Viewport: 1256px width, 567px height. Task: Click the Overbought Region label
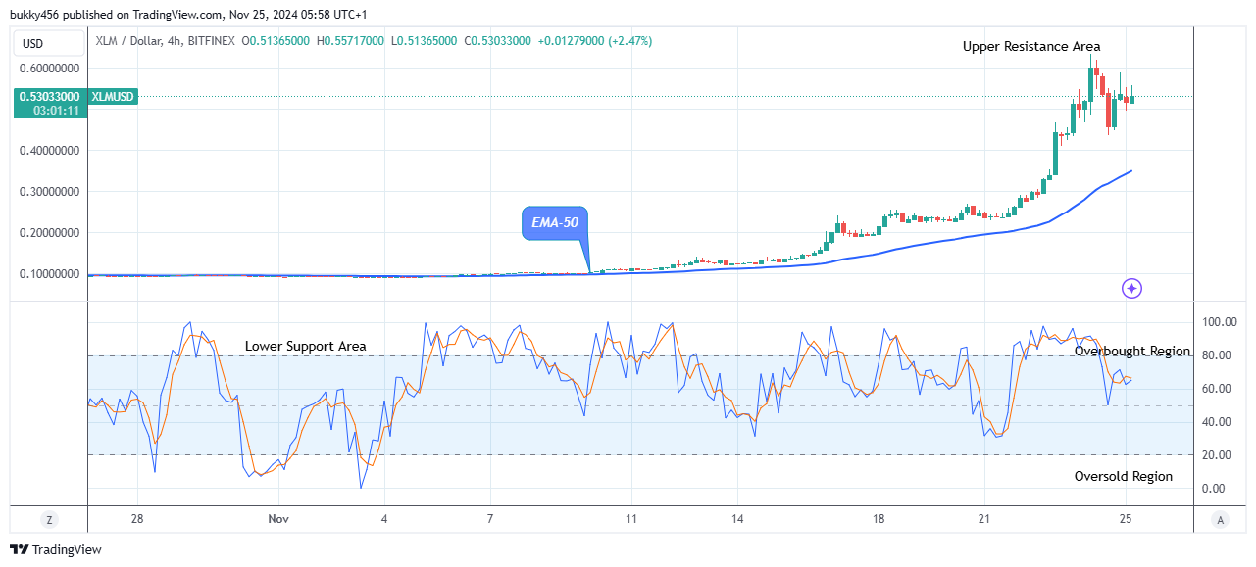point(1132,351)
